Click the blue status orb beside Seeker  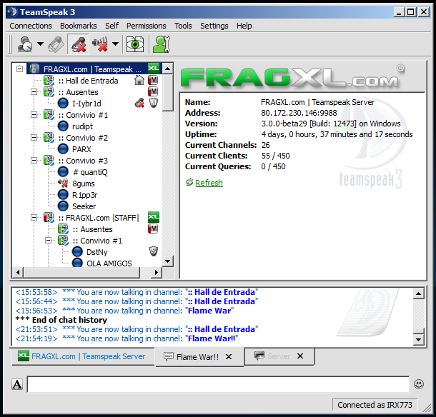63,206
